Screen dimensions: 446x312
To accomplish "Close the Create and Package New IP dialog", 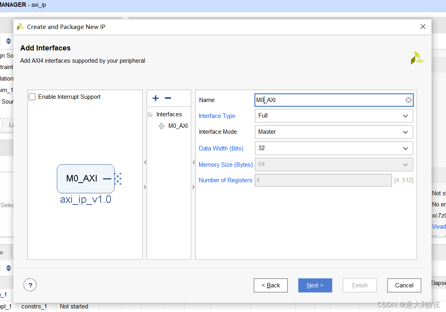I will (x=423, y=27).
